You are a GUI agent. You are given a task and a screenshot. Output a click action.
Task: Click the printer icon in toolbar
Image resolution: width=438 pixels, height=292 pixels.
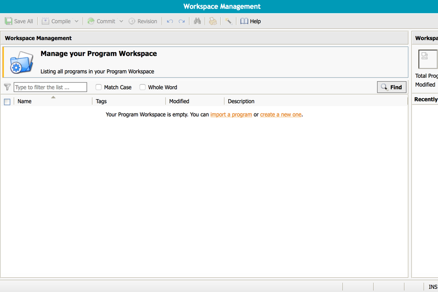pos(213,21)
